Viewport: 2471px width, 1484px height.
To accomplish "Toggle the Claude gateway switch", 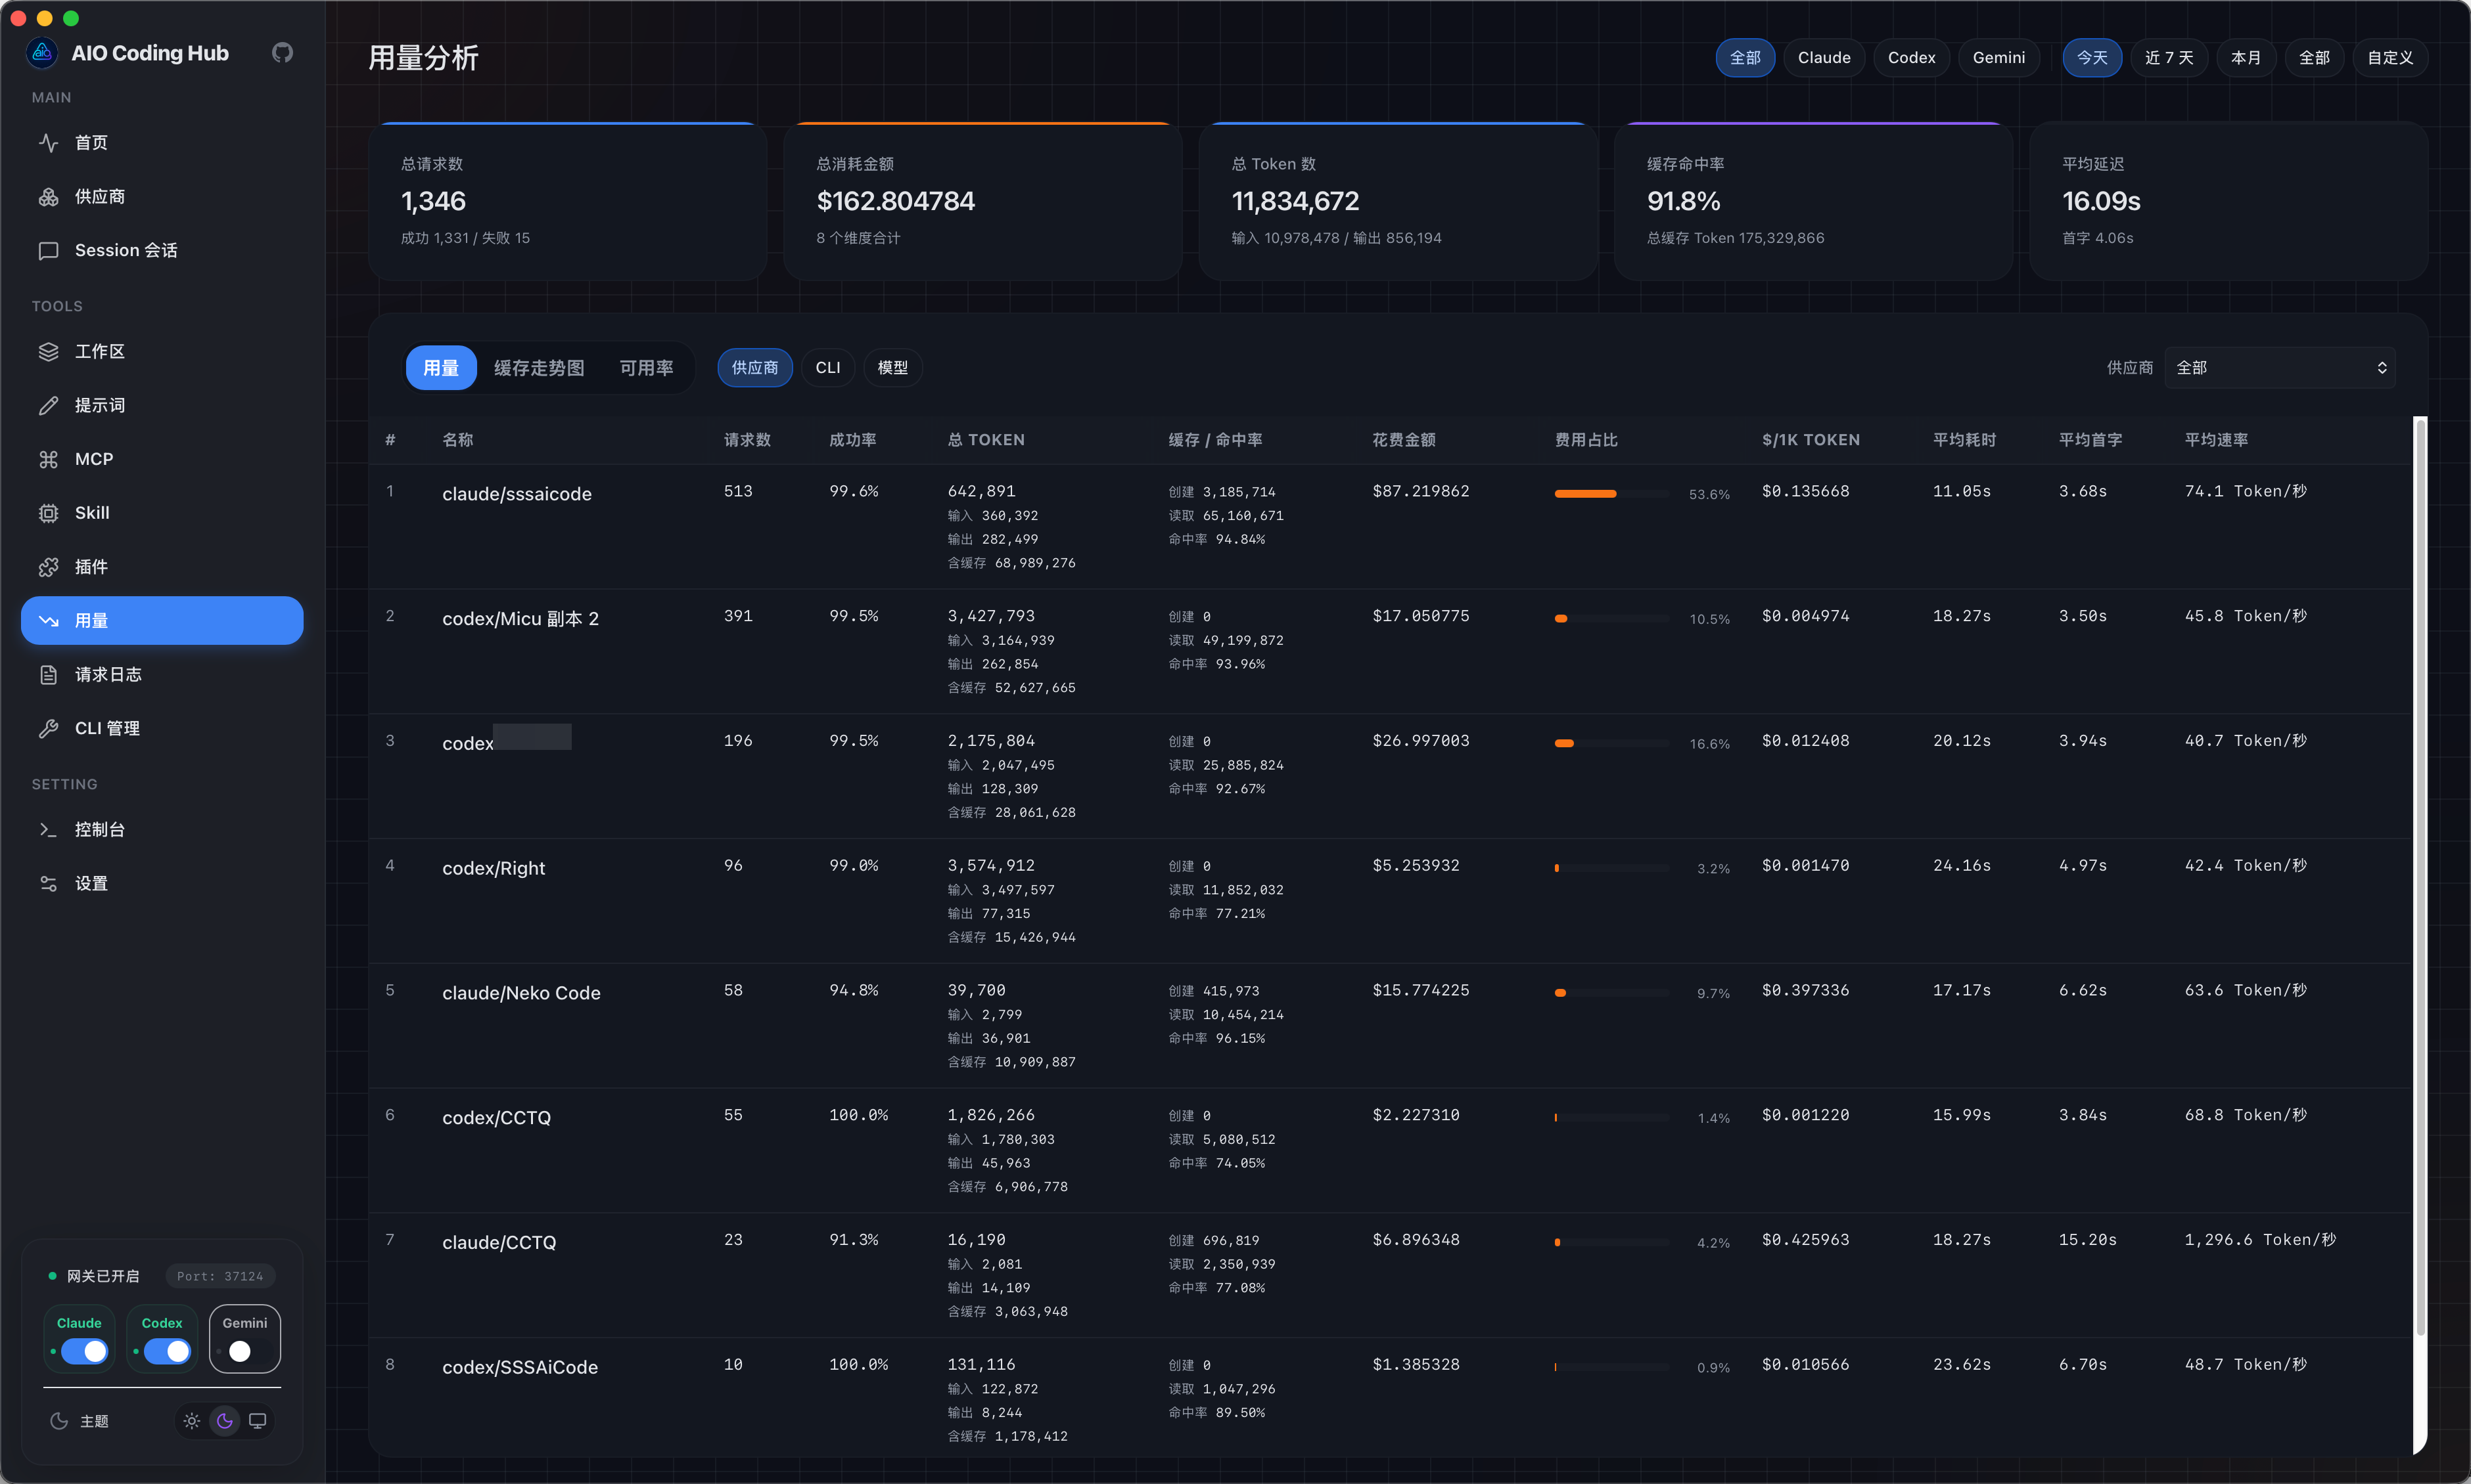I will pos(84,1351).
